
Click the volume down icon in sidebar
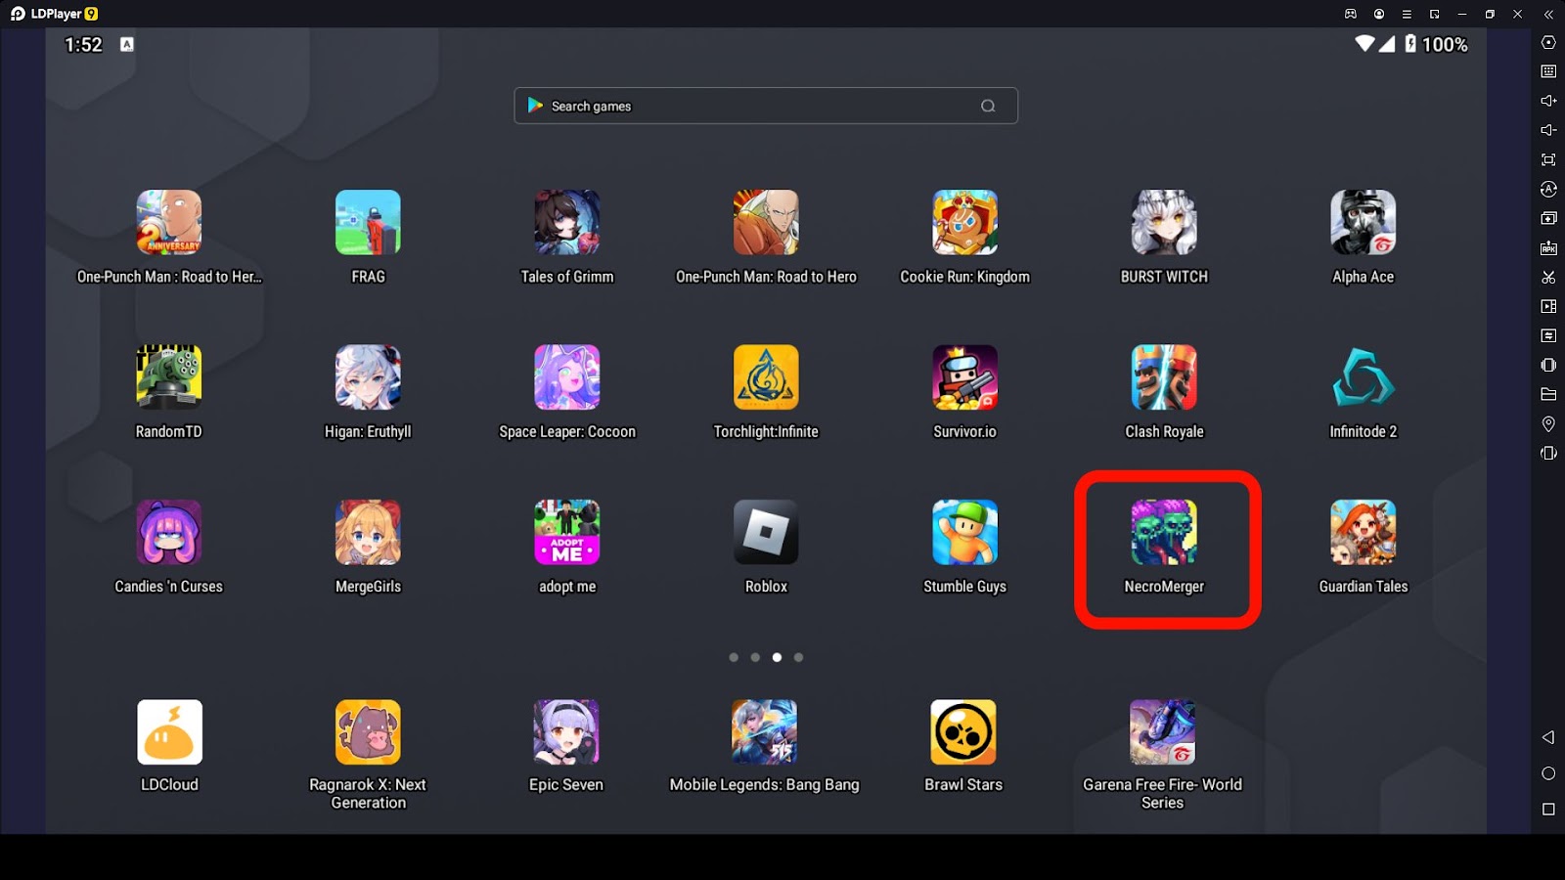1548,130
